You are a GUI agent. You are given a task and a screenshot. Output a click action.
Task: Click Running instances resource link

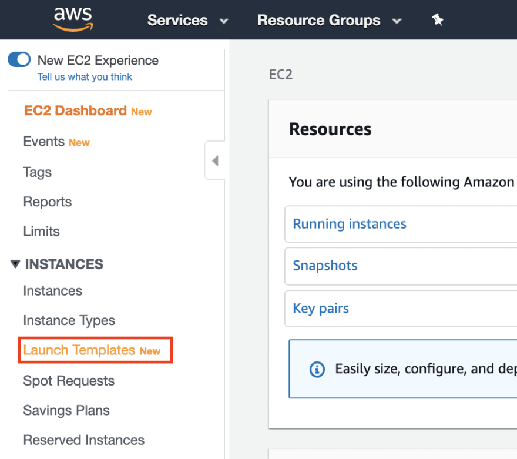350,224
